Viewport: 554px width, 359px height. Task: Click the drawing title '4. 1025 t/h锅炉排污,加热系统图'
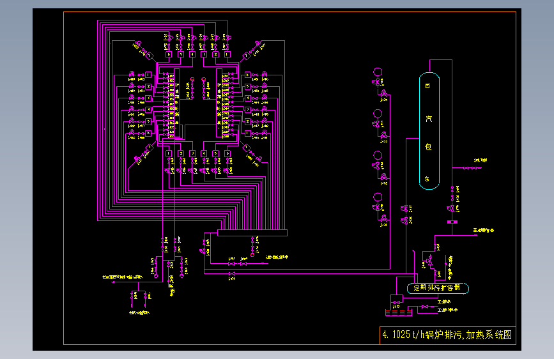pos(447,335)
